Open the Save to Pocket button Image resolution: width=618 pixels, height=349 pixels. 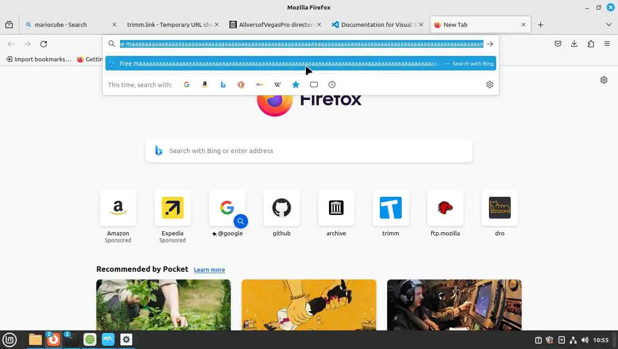coord(558,44)
